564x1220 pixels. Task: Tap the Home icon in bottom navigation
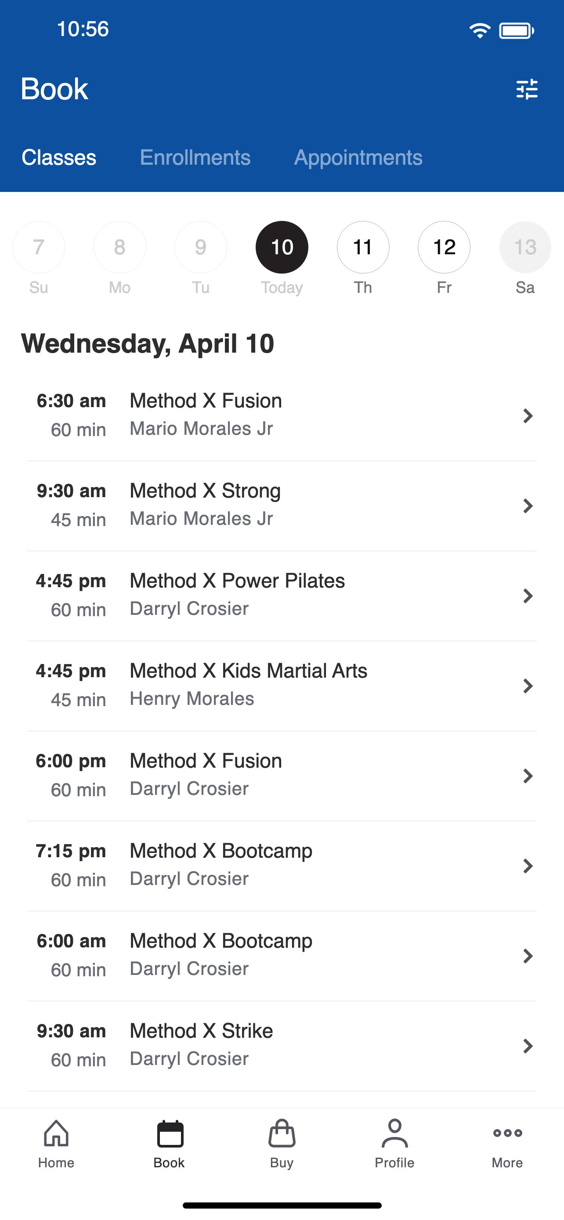pyautogui.click(x=56, y=1133)
